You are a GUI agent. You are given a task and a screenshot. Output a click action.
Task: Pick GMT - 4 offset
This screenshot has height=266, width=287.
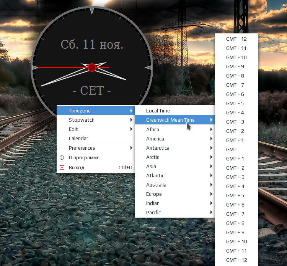pyautogui.click(x=236, y=112)
